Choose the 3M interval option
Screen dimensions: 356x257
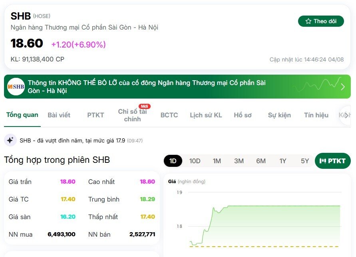point(239,161)
